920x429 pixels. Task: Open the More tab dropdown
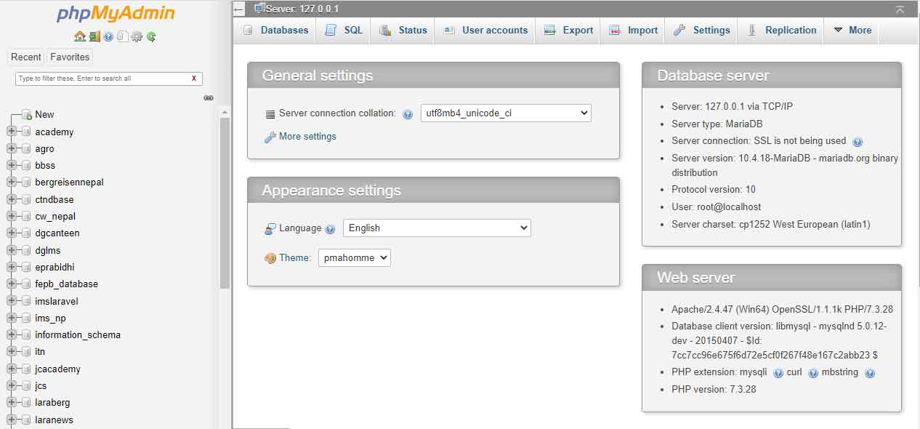[x=852, y=30]
